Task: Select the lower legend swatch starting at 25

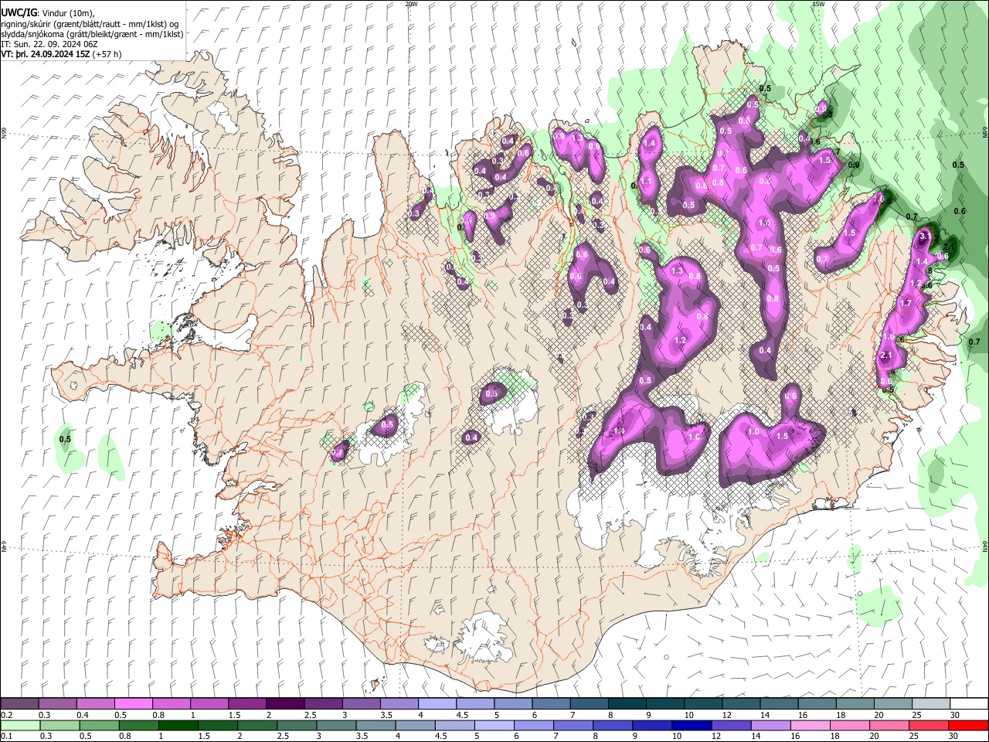Action: (930, 725)
